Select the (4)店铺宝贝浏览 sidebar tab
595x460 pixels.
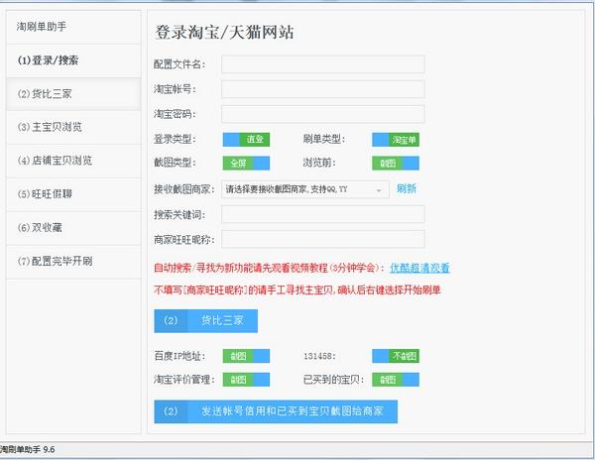(73, 161)
